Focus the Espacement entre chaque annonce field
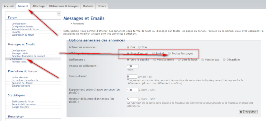The height and width of the screenshot is (121, 266). click(132, 90)
